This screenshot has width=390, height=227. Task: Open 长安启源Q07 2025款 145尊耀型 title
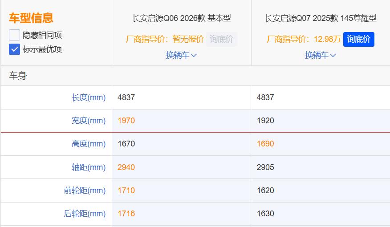click(x=321, y=18)
